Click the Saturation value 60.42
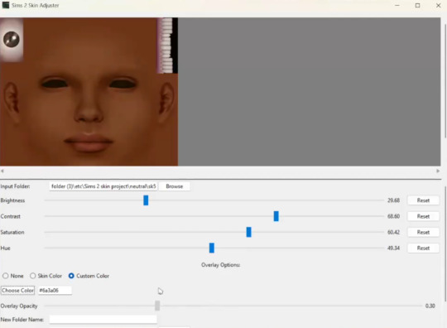This screenshot has width=447, height=328. (393, 232)
